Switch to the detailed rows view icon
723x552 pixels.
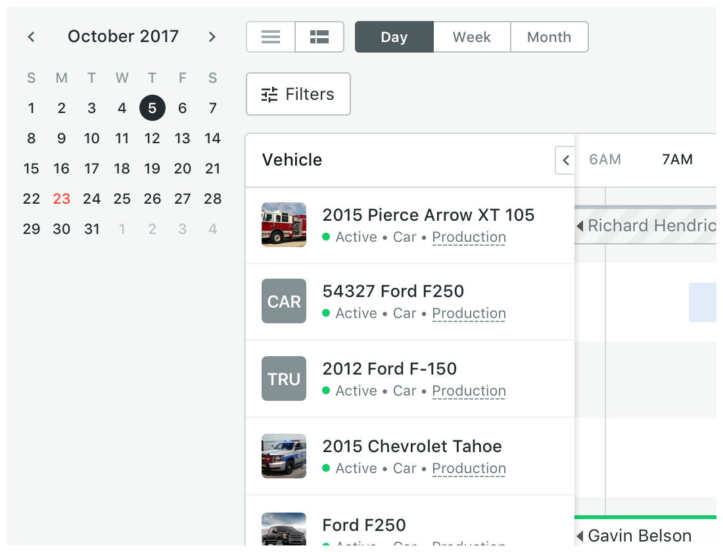(x=319, y=37)
